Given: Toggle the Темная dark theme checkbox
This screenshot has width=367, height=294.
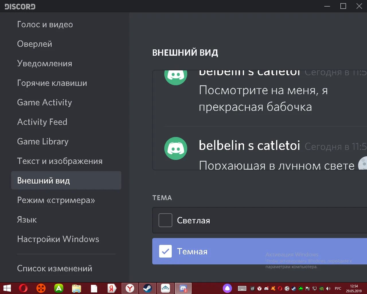Looking at the screenshot, I should 165,251.
